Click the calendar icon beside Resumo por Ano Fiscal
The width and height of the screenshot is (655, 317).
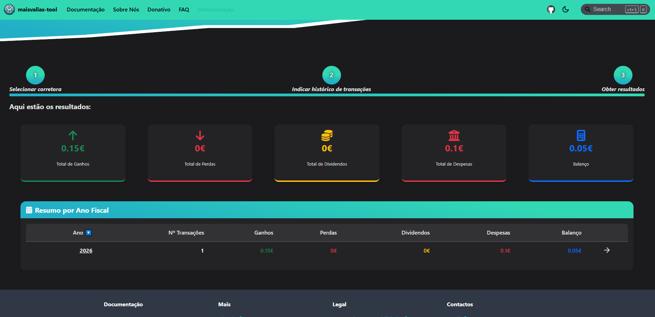click(29, 210)
